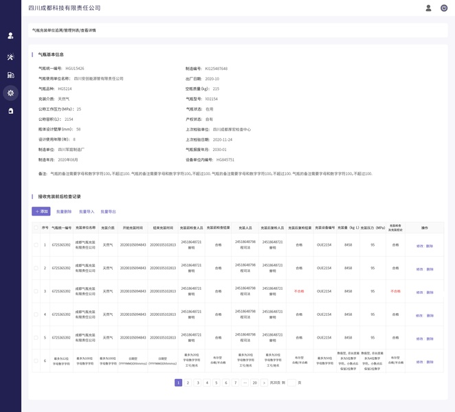
Task: Go to pagination page 2
Action: pyautogui.click(x=188, y=382)
